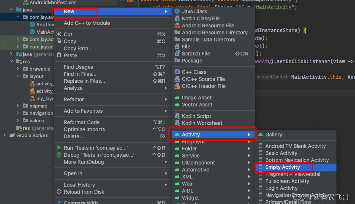Click the Scratch File icon

177,54
